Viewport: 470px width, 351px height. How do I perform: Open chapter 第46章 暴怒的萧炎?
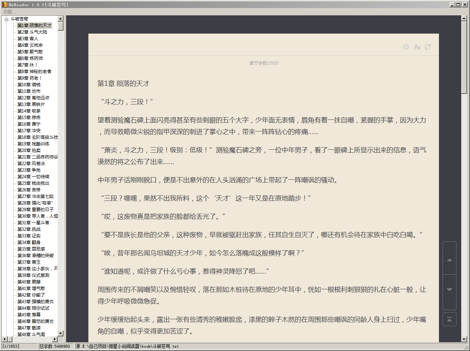35,321
